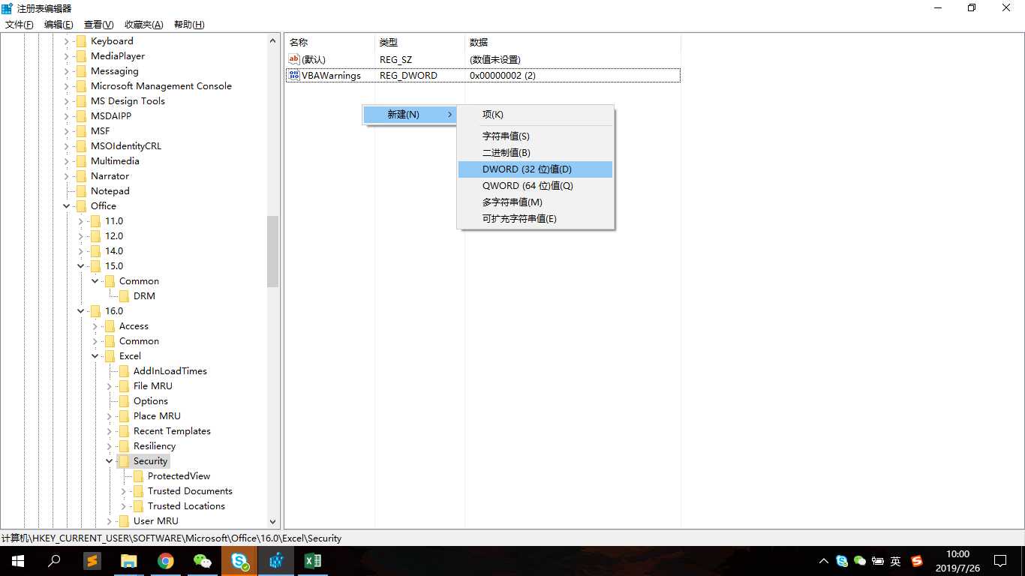The width and height of the screenshot is (1025, 576).
Task: Select the MS Design Tools key
Action: tap(128, 101)
